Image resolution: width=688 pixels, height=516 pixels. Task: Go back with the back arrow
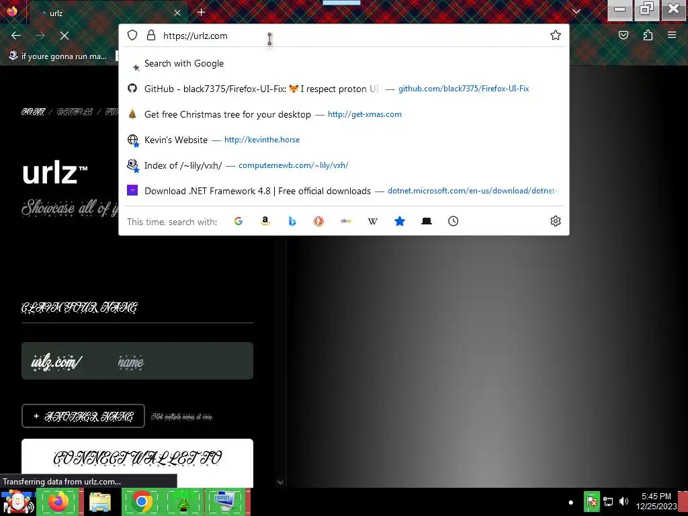pyautogui.click(x=16, y=36)
